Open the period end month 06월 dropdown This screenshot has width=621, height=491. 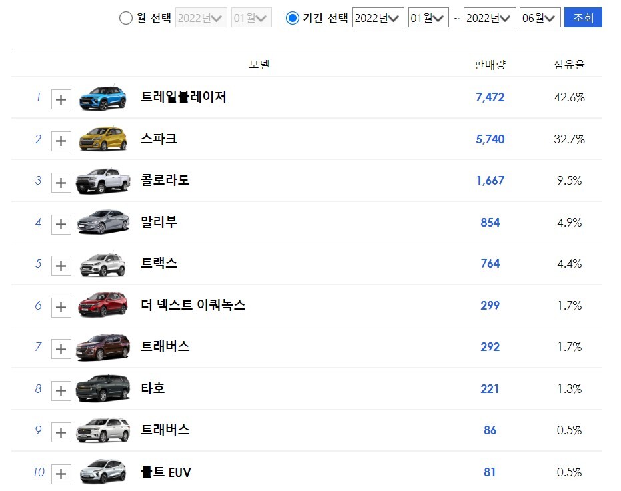[540, 17]
